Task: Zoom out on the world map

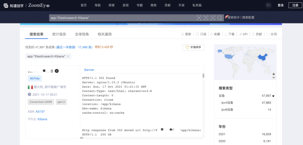Action: [x=274, y=77]
